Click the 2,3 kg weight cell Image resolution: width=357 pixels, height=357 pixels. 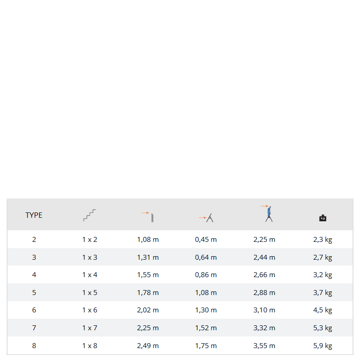pos(323,240)
